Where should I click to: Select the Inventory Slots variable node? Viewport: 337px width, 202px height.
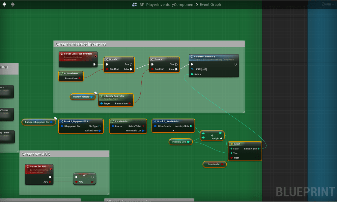pyautogui.click(x=181, y=142)
